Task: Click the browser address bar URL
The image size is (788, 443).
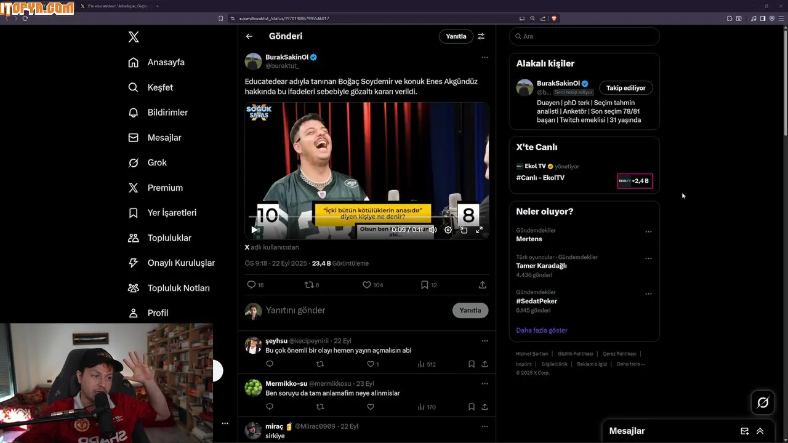Action: tap(284, 18)
